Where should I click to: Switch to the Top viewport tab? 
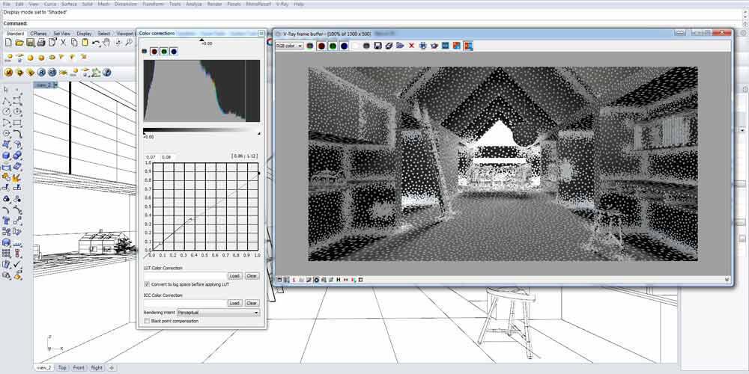(x=62, y=368)
